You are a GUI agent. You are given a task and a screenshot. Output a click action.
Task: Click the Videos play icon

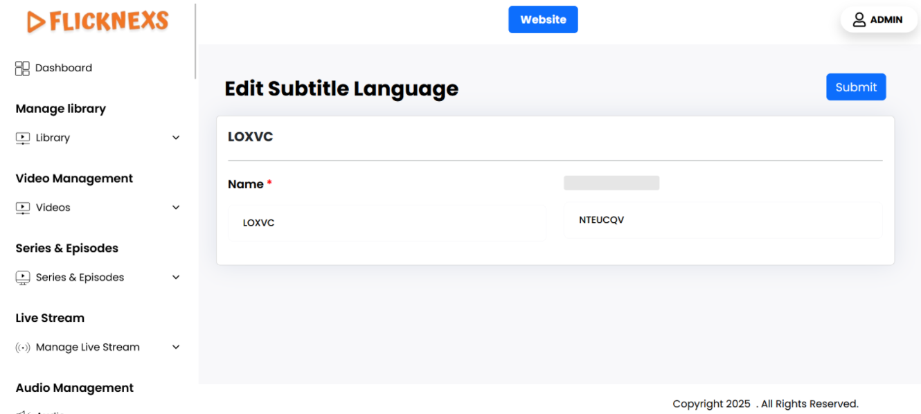23,208
